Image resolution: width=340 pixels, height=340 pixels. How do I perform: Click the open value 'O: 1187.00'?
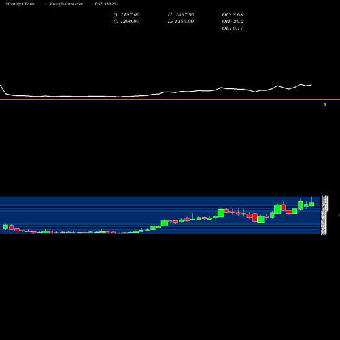coord(126,15)
